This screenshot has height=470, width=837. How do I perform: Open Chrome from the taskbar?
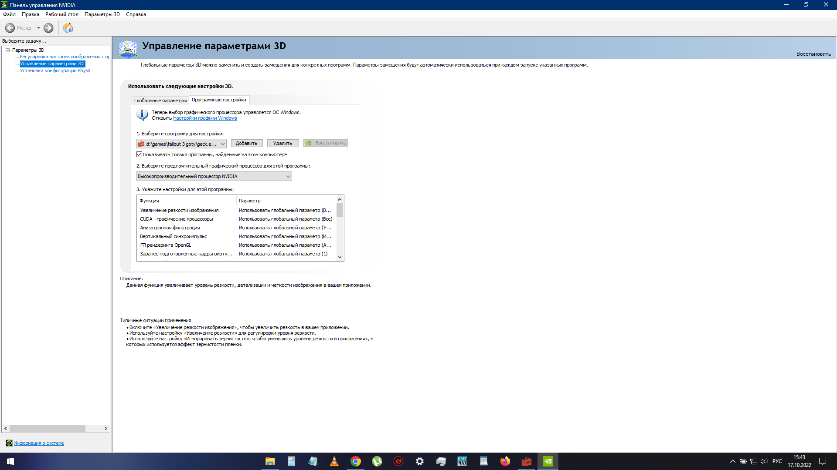click(x=356, y=461)
